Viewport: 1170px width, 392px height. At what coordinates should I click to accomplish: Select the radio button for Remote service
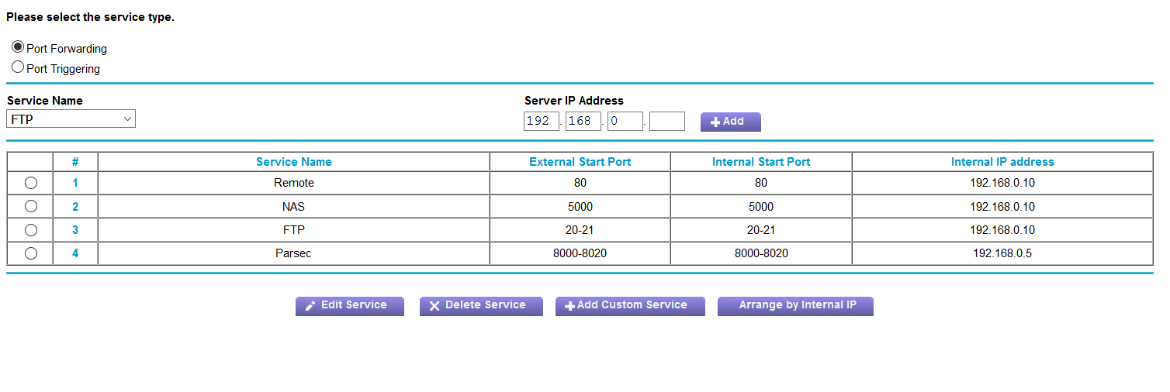[30, 184]
